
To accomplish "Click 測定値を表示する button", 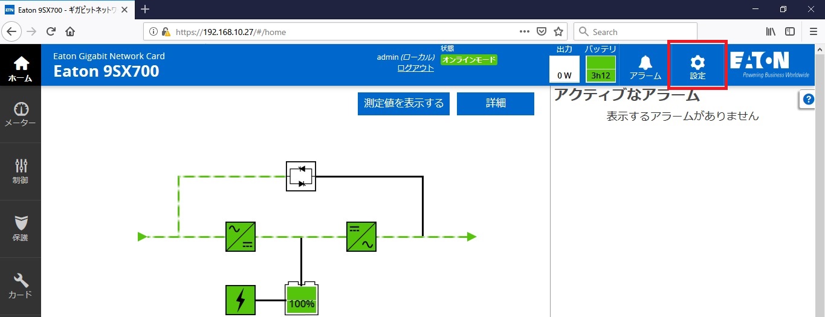I will [x=404, y=103].
